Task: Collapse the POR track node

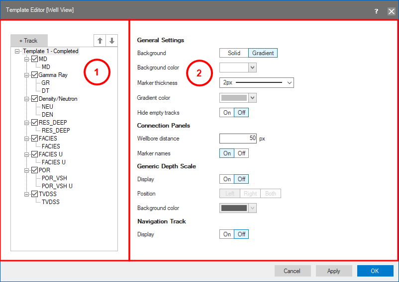Action: 26,170
